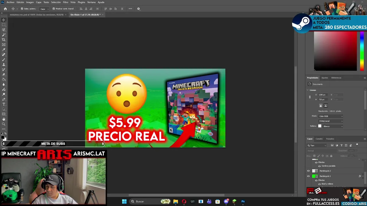Open the Filtro menu

click(66, 2)
